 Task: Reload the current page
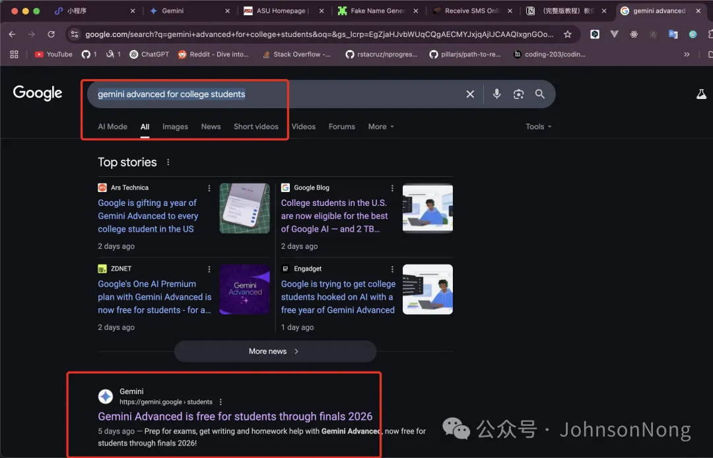51,34
